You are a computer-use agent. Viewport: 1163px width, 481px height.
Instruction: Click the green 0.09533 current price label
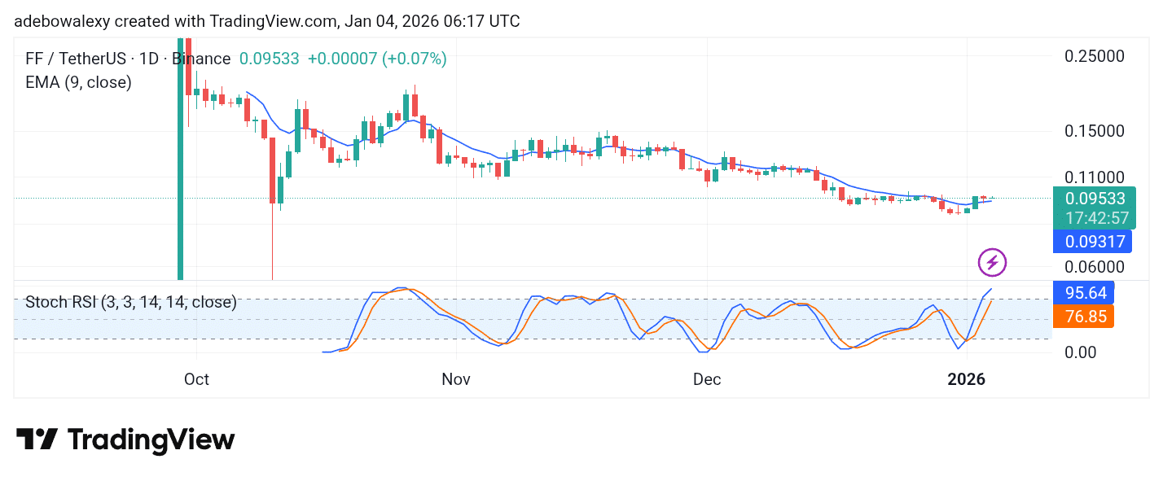click(1094, 199)
